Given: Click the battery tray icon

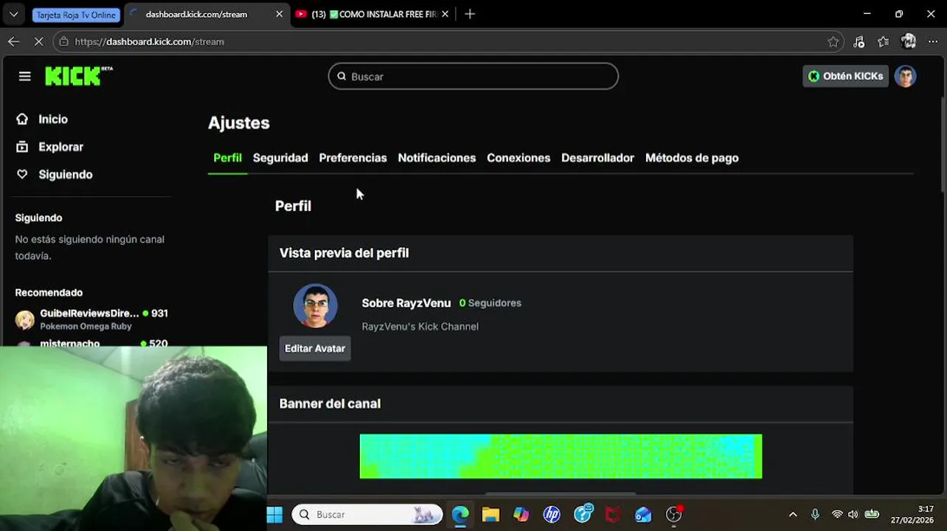Looking at the screenshot, I should click(872, 514).
